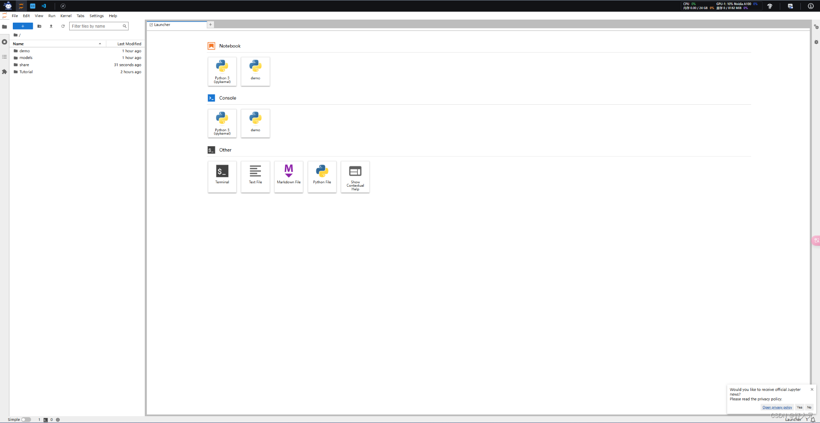The image size is (820, 423).
Task: Refresh the file browser list
Action: [63, 26]
